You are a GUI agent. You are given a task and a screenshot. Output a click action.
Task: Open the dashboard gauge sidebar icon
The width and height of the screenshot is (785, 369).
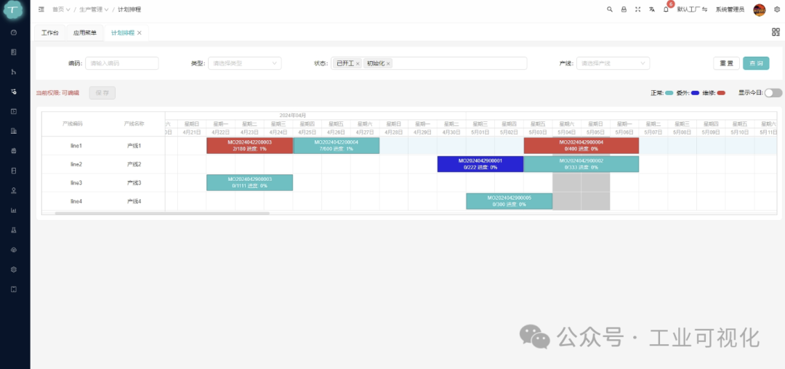click(x=14, y=33)
